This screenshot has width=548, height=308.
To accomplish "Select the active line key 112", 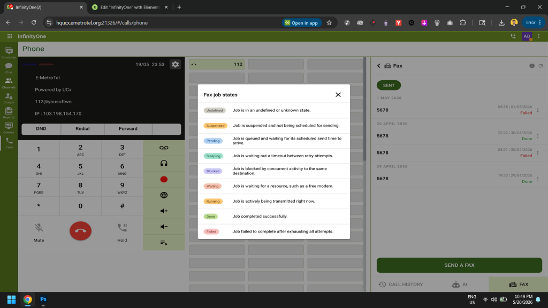I will tap(217, 64).
